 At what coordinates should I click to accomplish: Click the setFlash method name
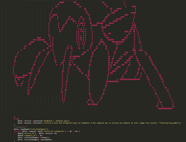point(37,123)
